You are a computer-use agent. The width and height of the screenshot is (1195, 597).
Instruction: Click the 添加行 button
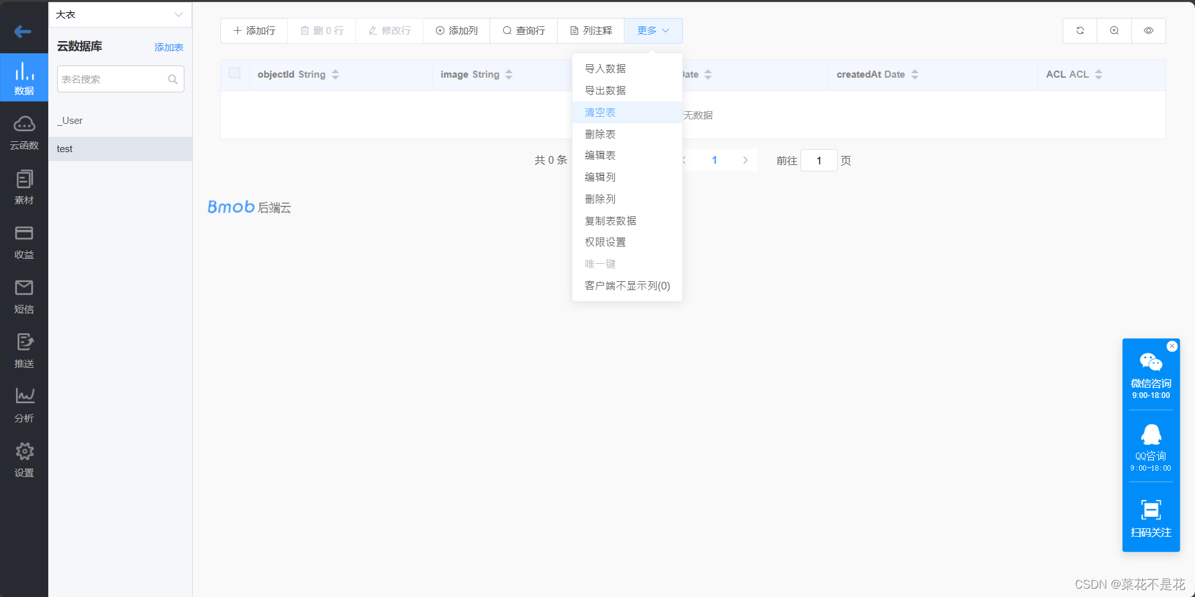tap(254, 30)
